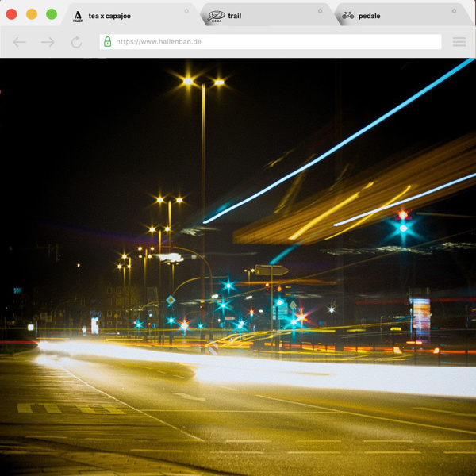Screen dimensions: 476x476
Task: Close the 'tea x capajoe' tab
Action: 187,11
